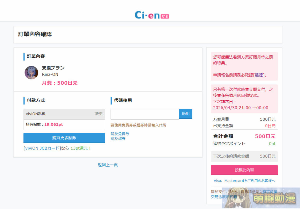
Task: Click the 這裡 link in the pink notice
Action: coord(259,75)
